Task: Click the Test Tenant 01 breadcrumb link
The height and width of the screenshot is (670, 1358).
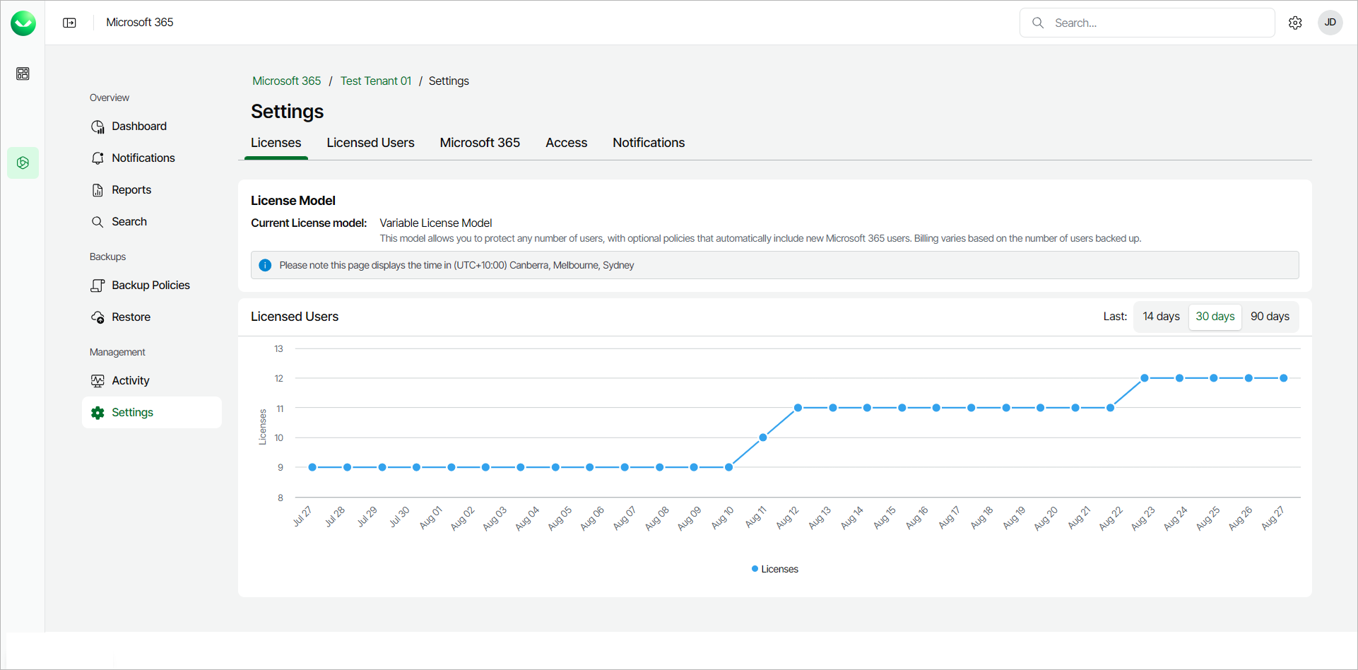Action: point(376,81)
